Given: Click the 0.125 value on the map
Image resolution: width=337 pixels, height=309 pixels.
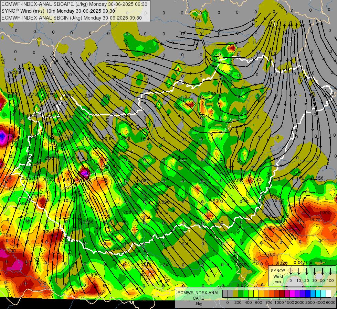Looking at the screenshot, I should click(48, 179).
